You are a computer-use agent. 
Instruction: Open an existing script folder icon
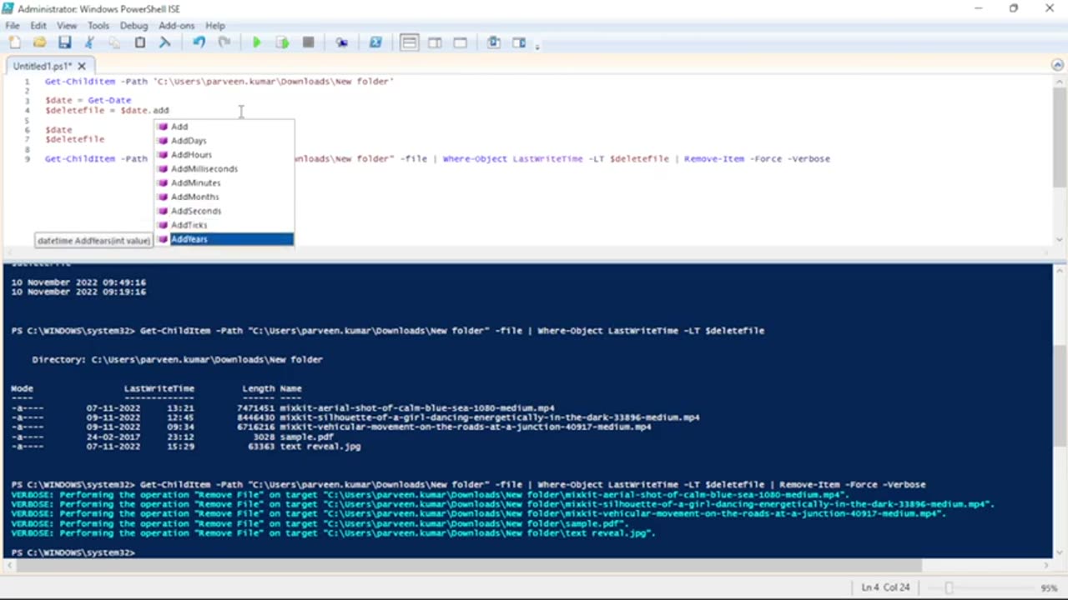coord(39,42)
